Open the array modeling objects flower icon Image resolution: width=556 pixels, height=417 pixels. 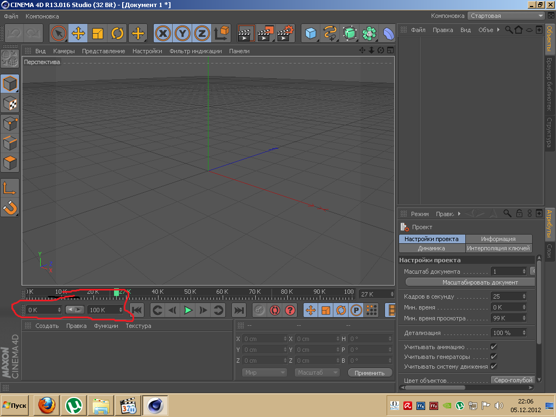click(x=369, y=34)
